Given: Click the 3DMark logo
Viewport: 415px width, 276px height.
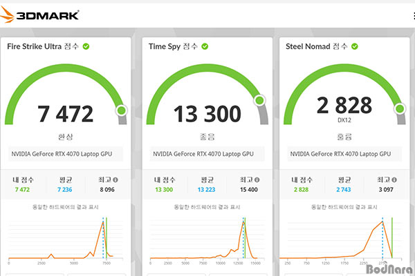Looking at the screenshot, I should point(39,14).
